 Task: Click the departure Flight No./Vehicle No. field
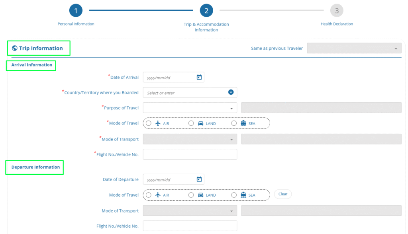pos(190,226)
